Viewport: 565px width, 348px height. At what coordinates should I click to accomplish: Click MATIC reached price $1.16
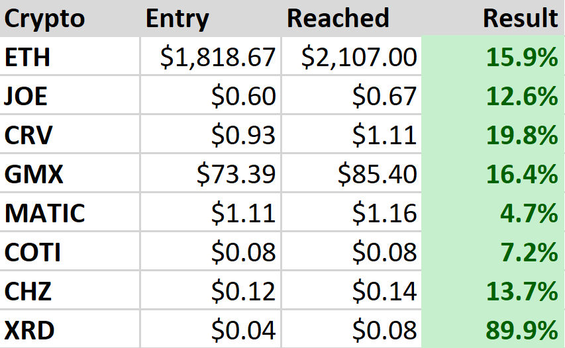(385, 214)
